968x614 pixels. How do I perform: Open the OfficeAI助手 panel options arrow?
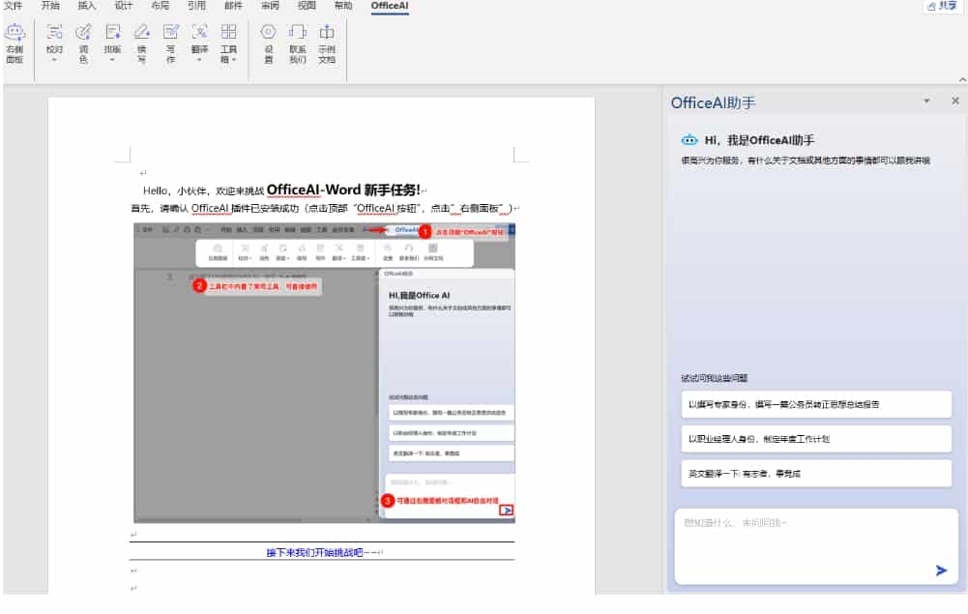(x=926, y=101)
